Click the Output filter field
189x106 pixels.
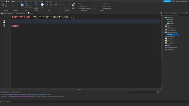(142, 92)
